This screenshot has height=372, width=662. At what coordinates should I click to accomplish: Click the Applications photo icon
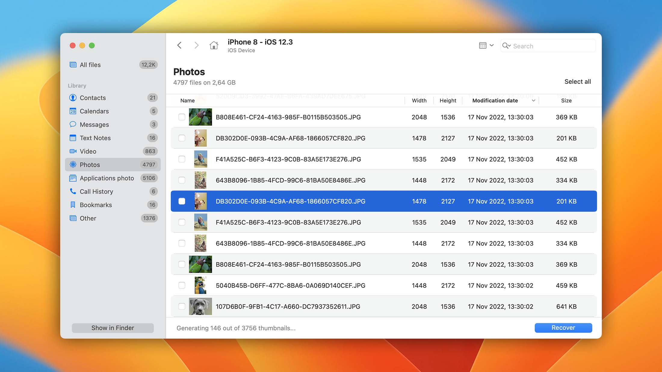(x=73, y=178)
